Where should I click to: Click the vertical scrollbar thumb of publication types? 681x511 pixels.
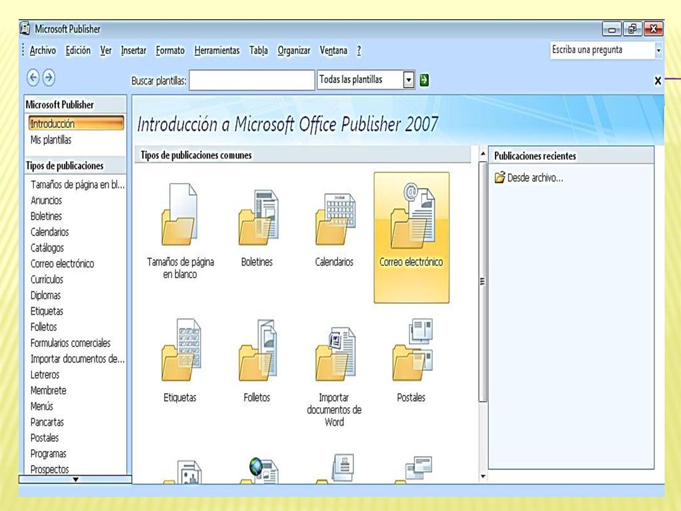click(483, 281)
